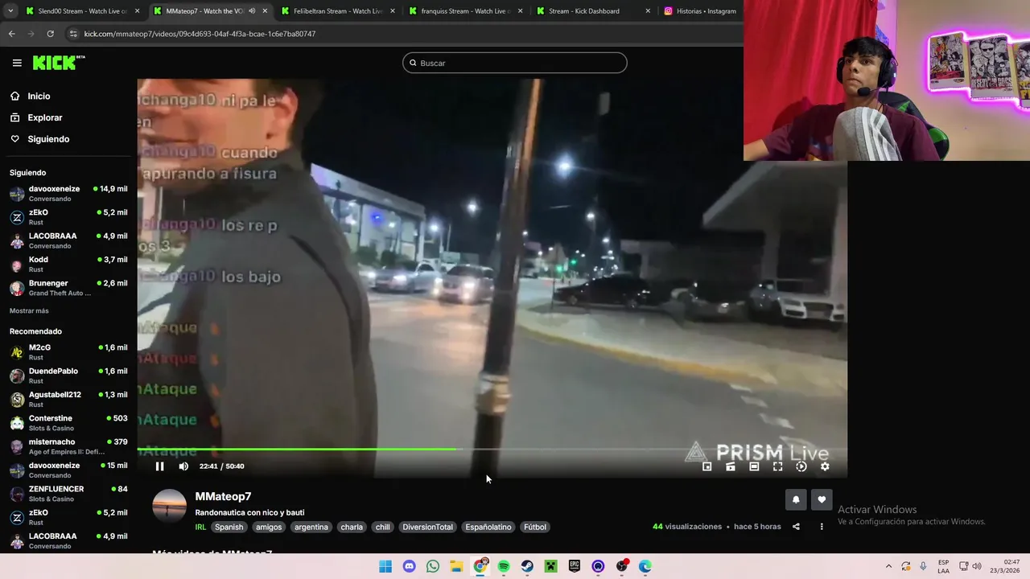This screenshot has height=579, width=1030.
Task: Switch to franquiss Stream browser tab
Action: point(466,11)
